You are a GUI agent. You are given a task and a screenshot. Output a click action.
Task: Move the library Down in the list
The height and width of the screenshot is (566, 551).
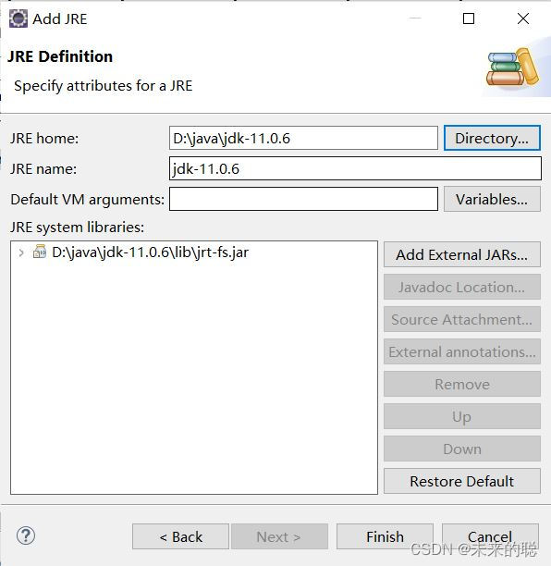[x=462, y=449]
